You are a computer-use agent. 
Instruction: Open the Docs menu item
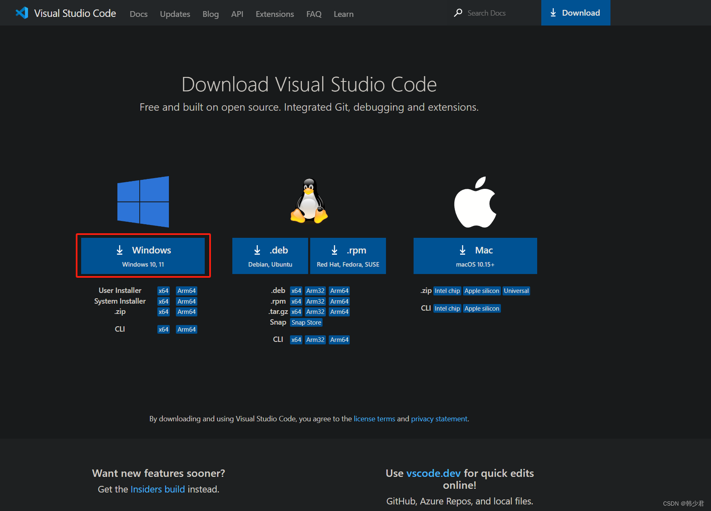coord(138,14)
